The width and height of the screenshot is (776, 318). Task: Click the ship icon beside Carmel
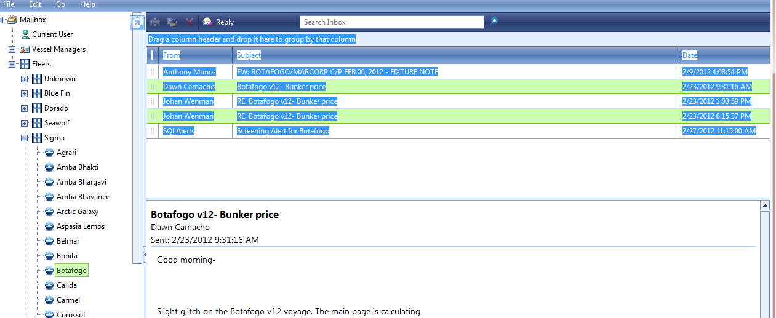tap(49, 300)
